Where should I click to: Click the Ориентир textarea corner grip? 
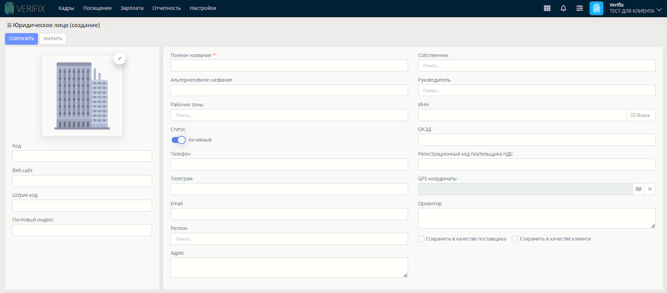tap(653, 226)
